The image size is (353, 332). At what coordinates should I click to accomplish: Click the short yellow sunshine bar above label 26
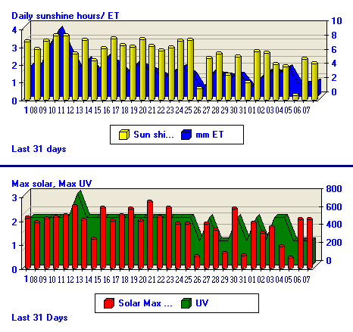(x=199, y=94)
